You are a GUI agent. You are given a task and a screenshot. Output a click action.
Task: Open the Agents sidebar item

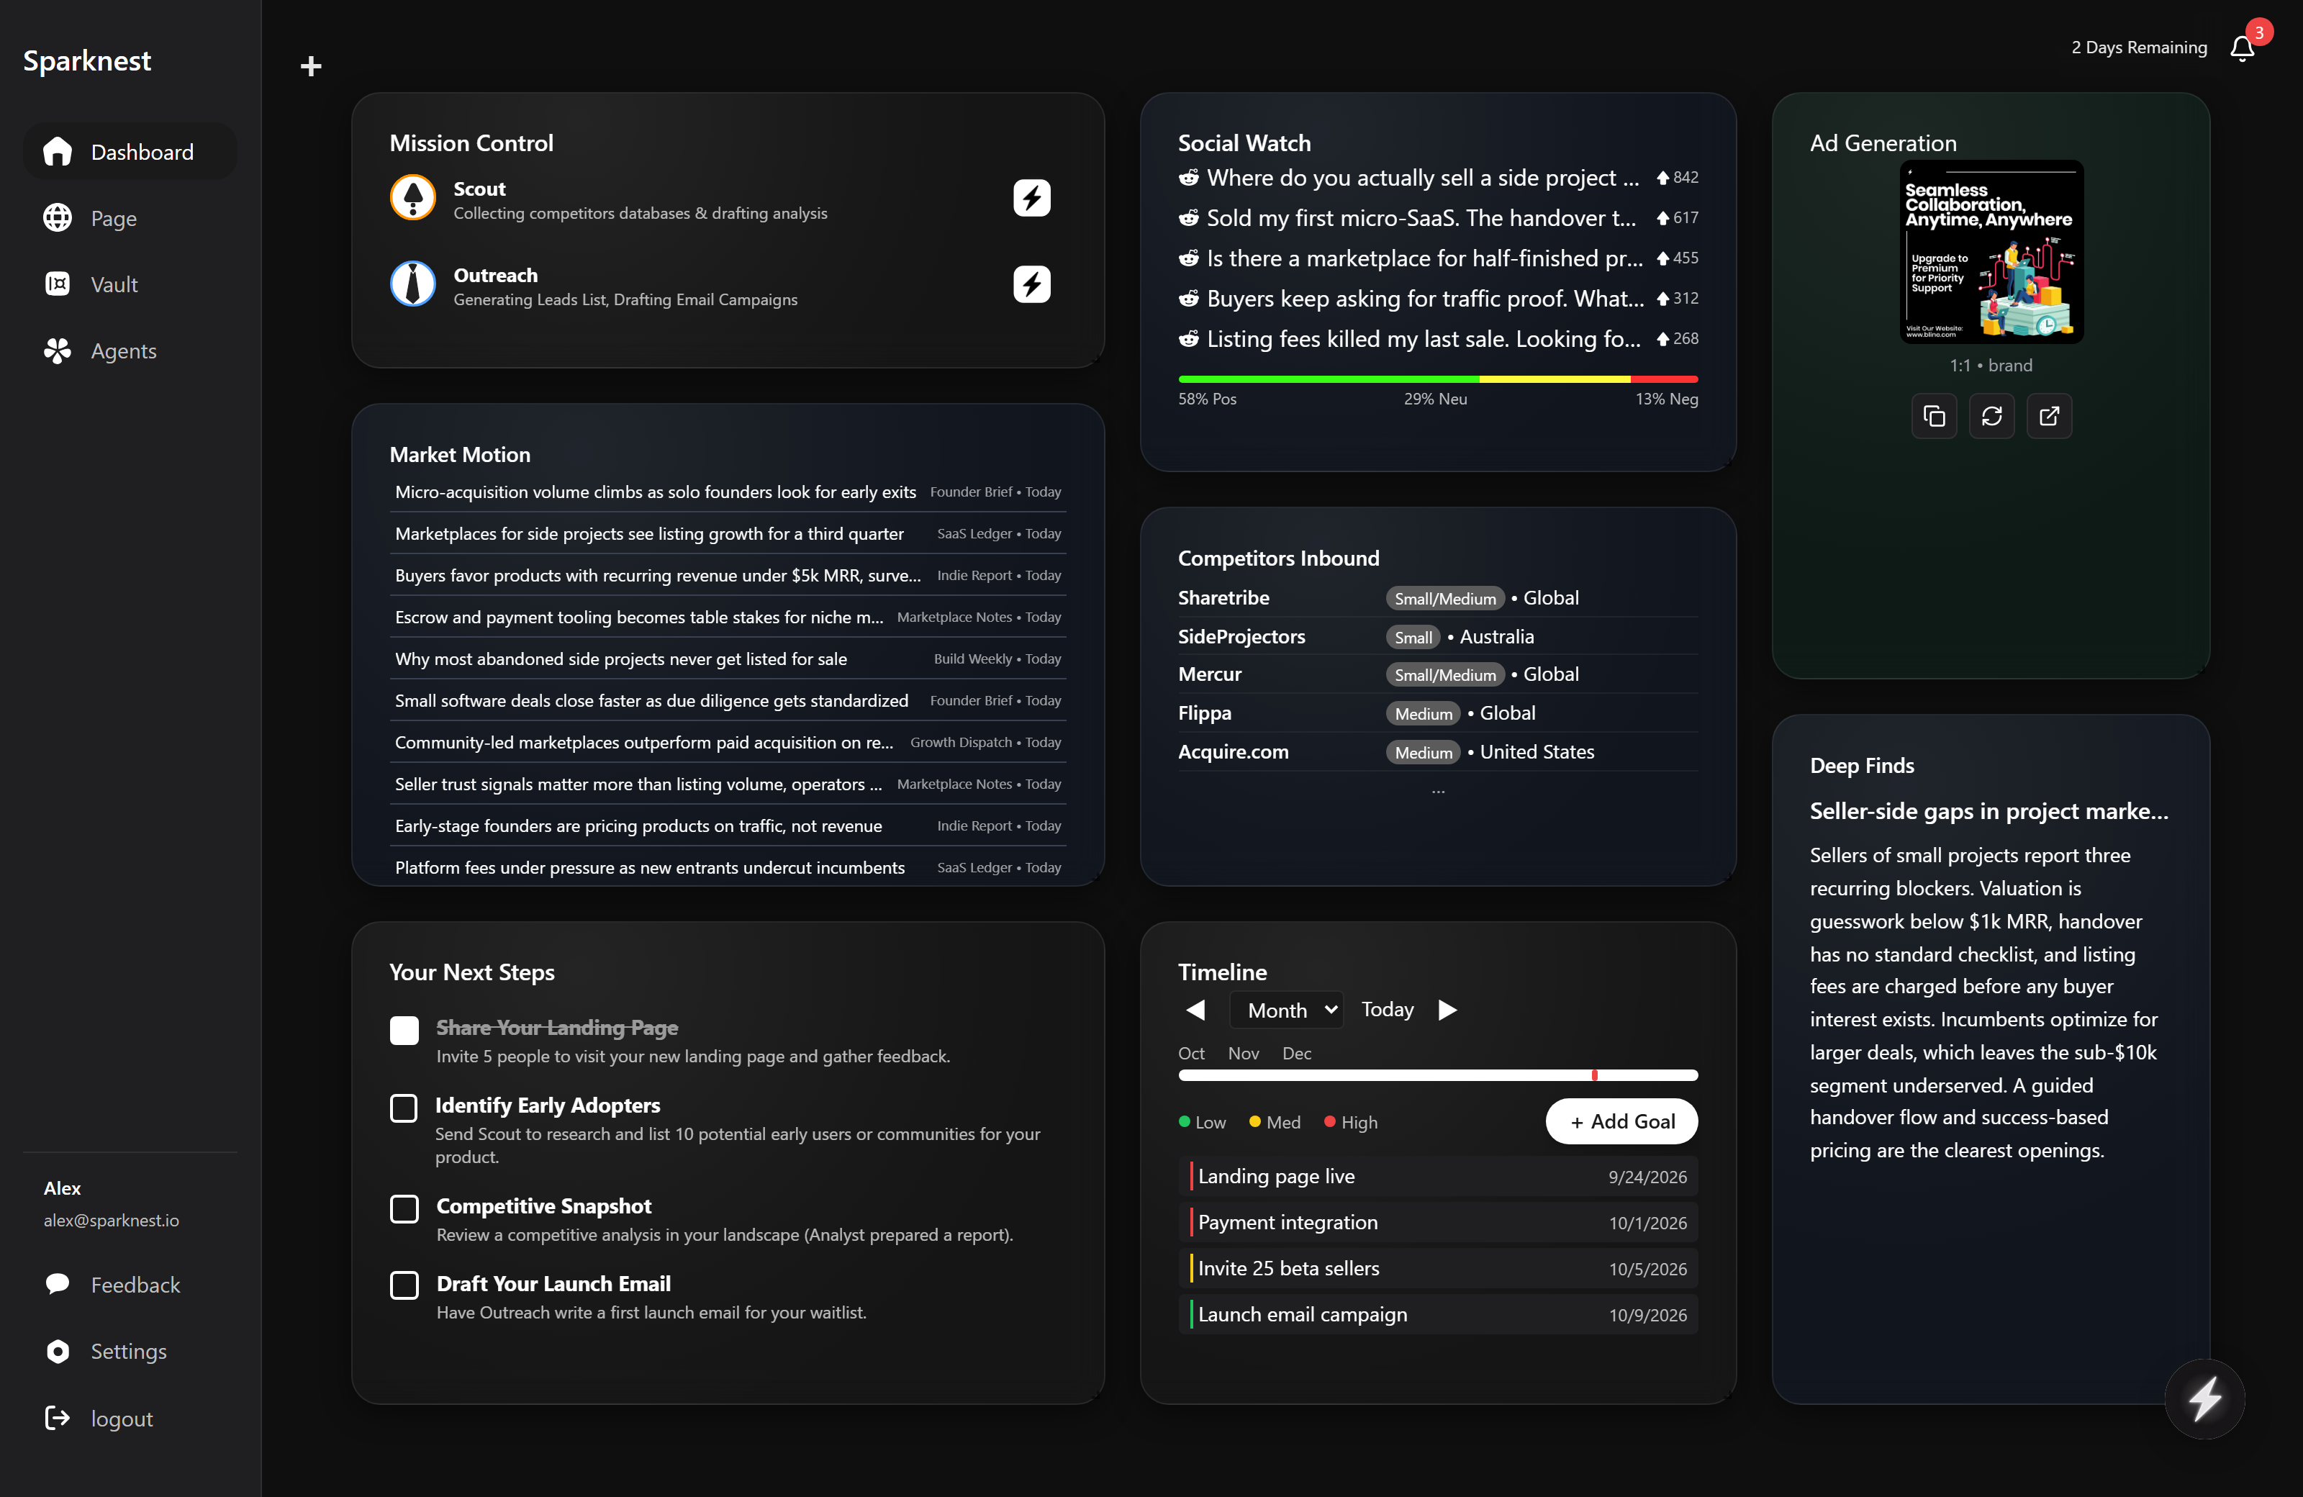pyautogui.click(x=130, y=351)
